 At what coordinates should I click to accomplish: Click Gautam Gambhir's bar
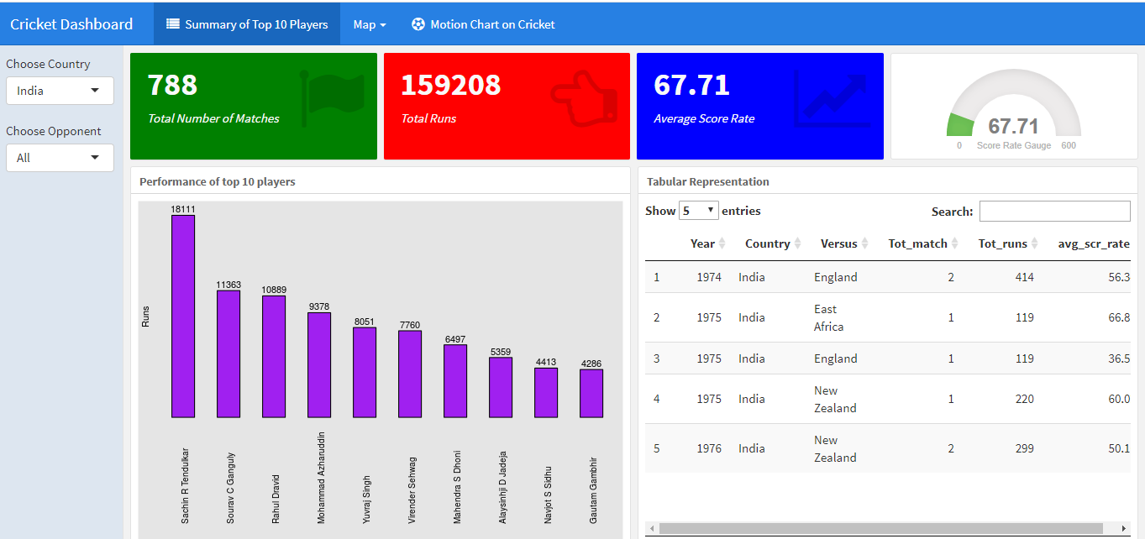(591, 394)
